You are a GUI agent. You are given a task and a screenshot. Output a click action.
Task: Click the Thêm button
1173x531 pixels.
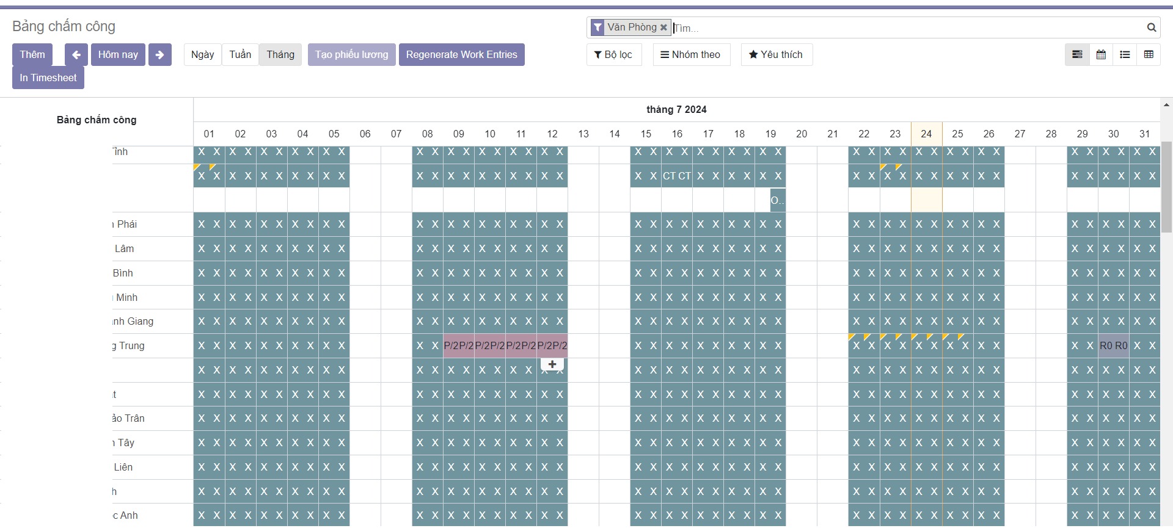[x=32, y=55]
